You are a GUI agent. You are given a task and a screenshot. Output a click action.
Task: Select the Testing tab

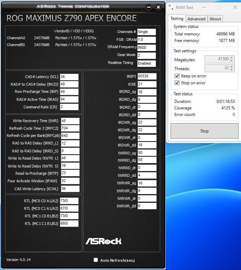pyautogui.click(x=177, y=19)
